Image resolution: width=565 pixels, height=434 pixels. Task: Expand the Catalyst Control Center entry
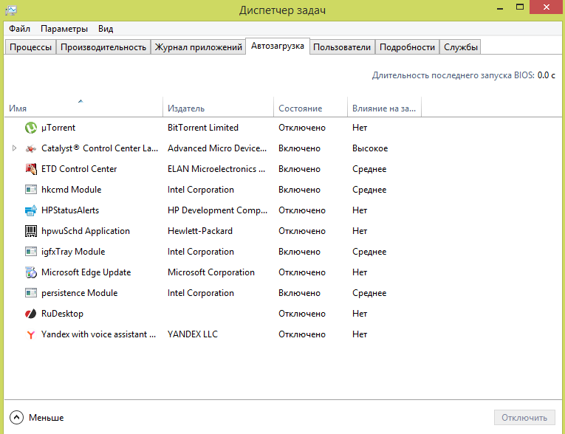point(14,148)
